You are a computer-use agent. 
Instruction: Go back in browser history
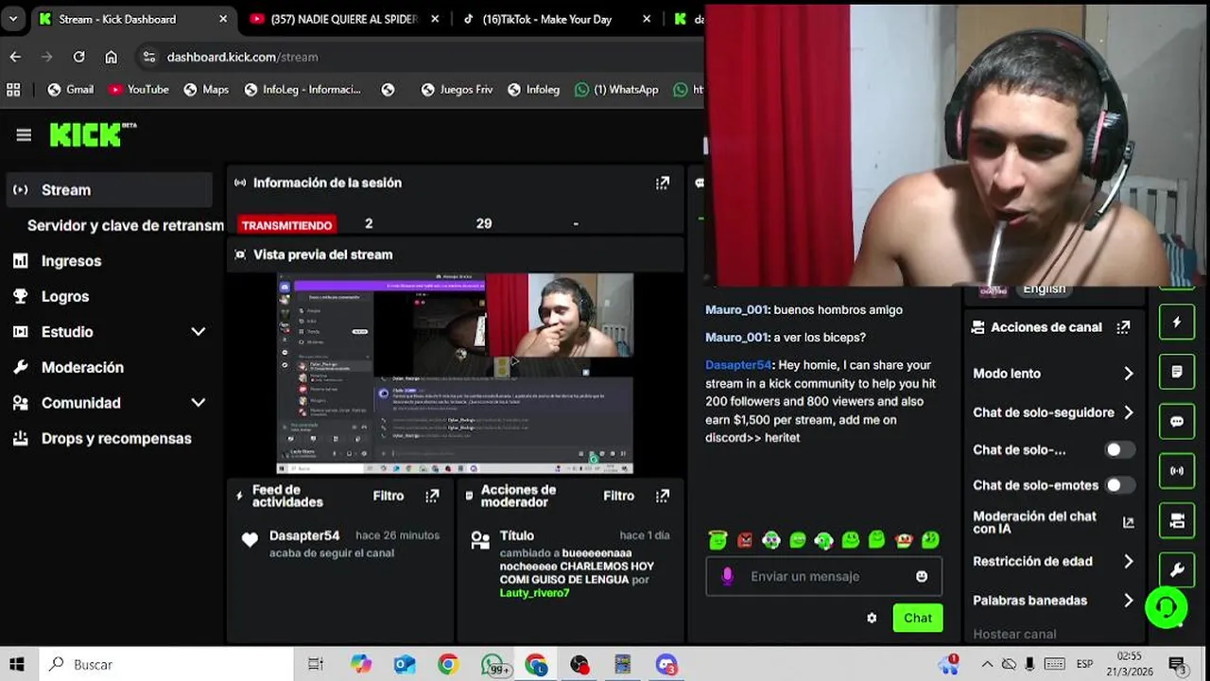(15, 57)
